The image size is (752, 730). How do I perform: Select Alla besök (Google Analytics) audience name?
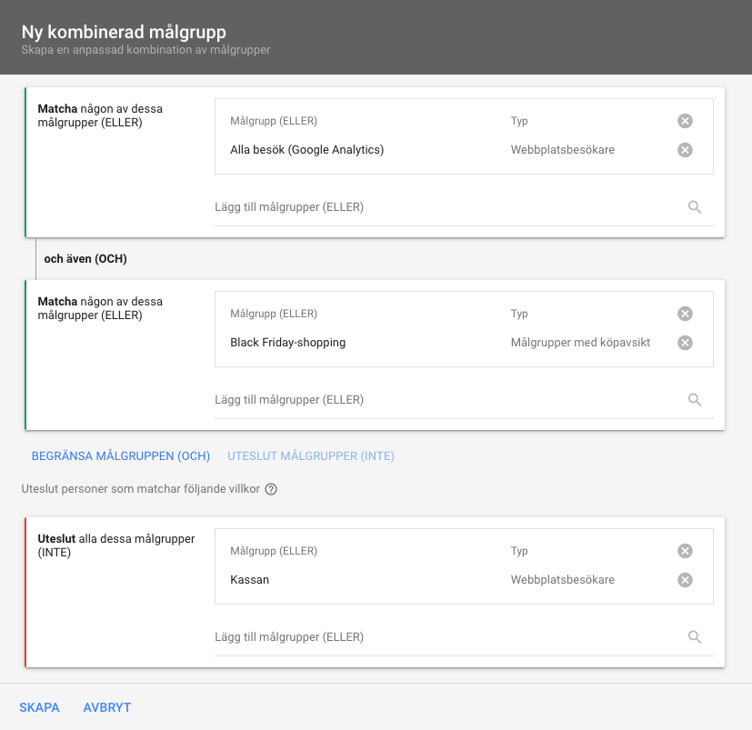(306, 150)
